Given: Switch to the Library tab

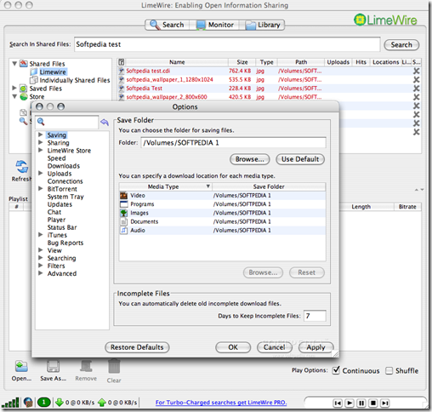Looking at the screenshot, I should coord(263,25).
